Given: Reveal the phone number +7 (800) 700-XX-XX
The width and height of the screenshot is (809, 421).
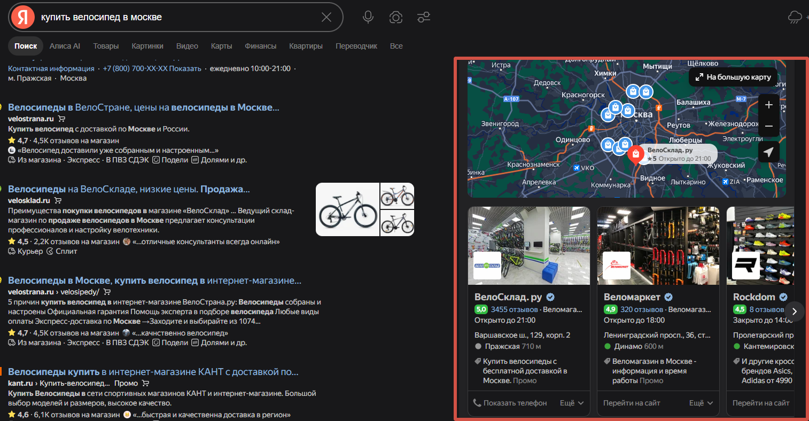Looking at the screenshot, I should (152, 68).
